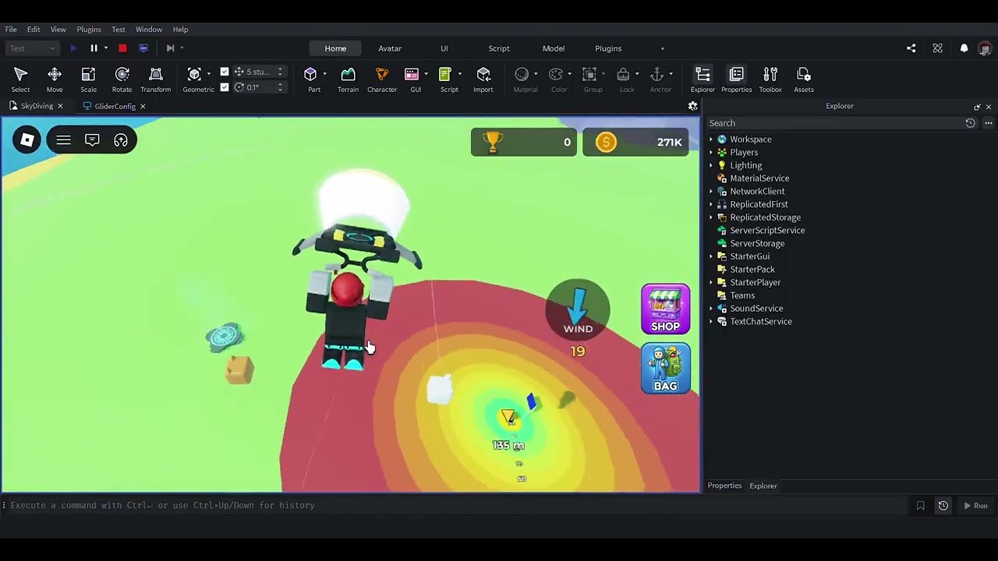The image size is (998, 561).
Task: Toggle the rotate snapping checkbox (0.1°)
Action: 225,87
